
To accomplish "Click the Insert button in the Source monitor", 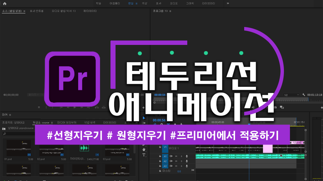I will click(x=97, y=107).
